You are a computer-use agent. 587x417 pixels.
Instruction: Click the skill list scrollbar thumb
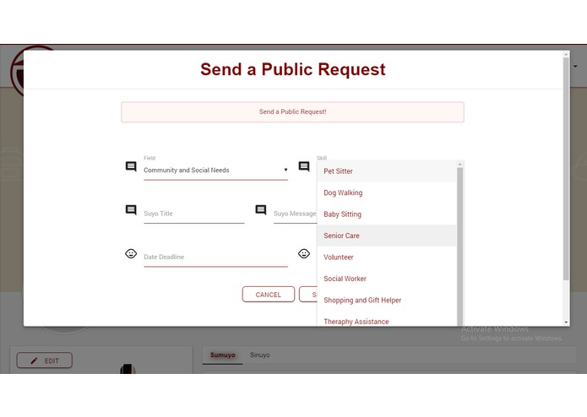[x=460, y=246]
